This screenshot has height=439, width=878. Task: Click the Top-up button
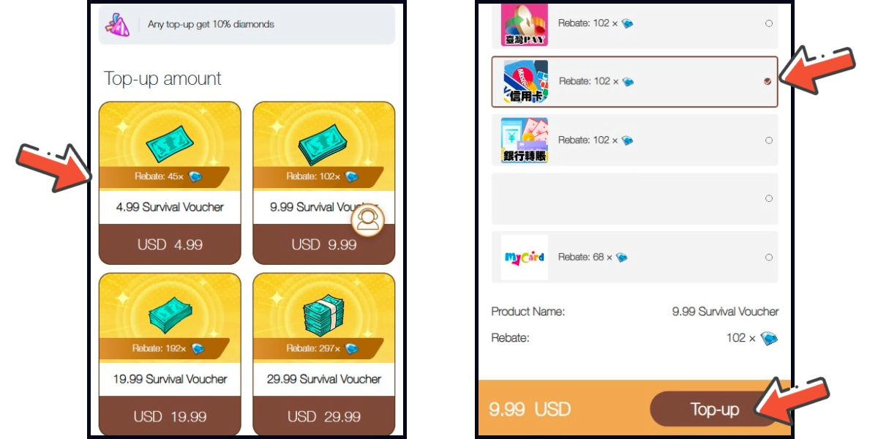click(x=714, y=409)
